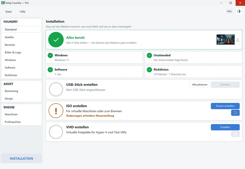Click the green check on Unattended card
Viewport: 245px width, 169px height.
pyautogui.click(x=149, y=55)
